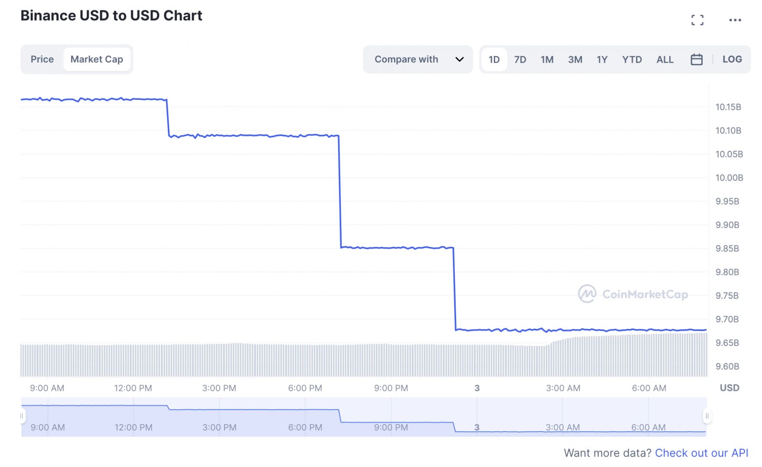Switch chart to Price view
The height and width of the screenshot is (467, 762).
click(x=42, y=59)
